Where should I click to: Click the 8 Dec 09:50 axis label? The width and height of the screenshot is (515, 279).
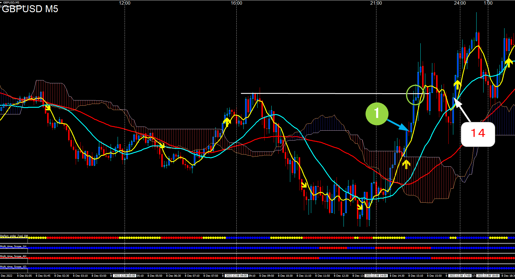point(267,276)
